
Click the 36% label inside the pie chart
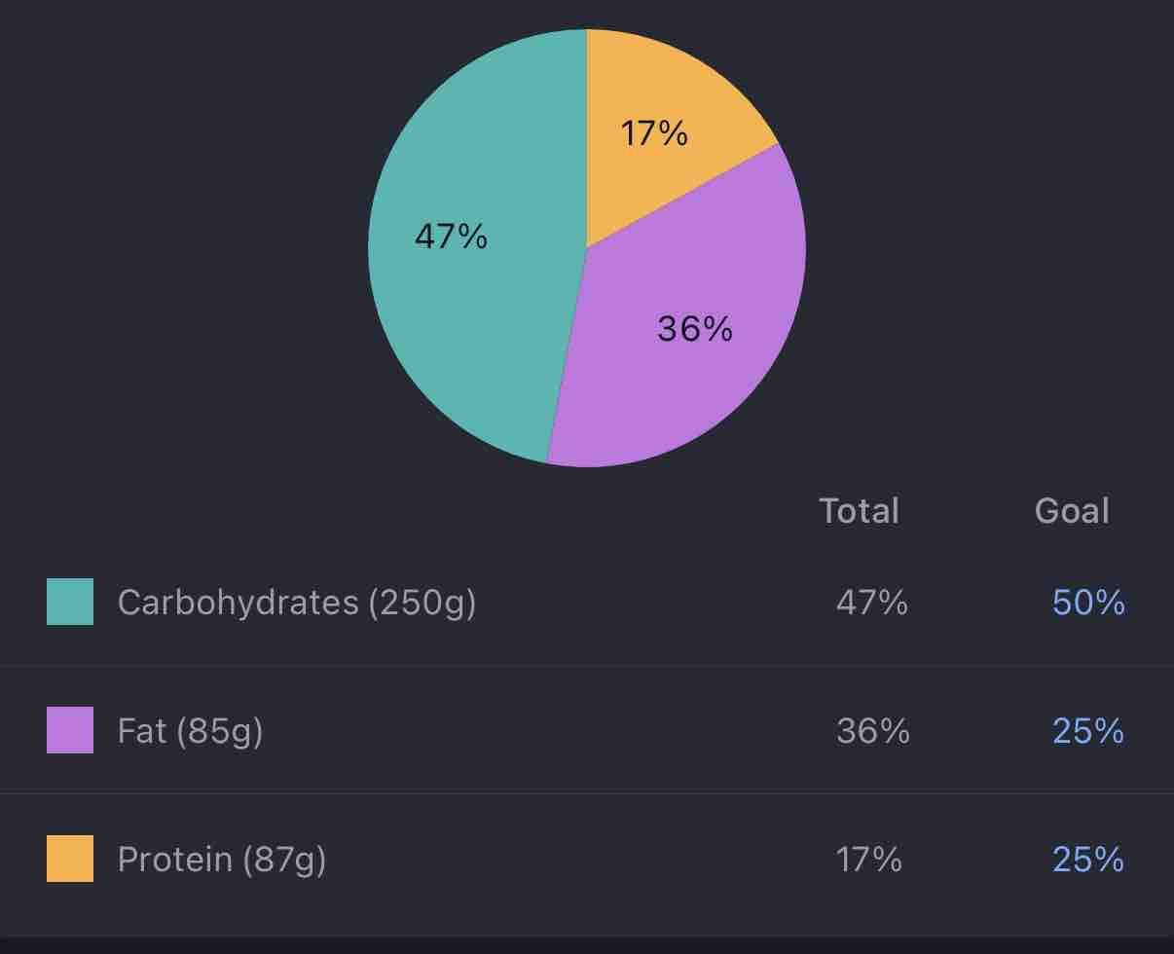click(x=694, y=329)
